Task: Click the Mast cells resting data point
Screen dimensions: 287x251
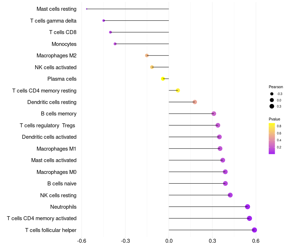Action: [87, 9]
